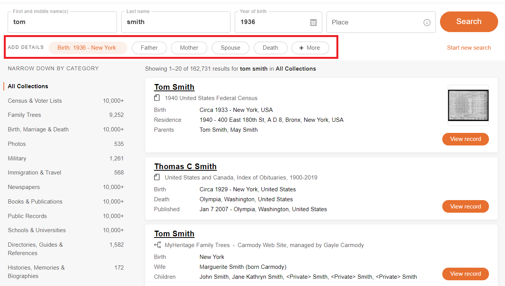Select the Census & Voter Lists category

coord(35,101)
